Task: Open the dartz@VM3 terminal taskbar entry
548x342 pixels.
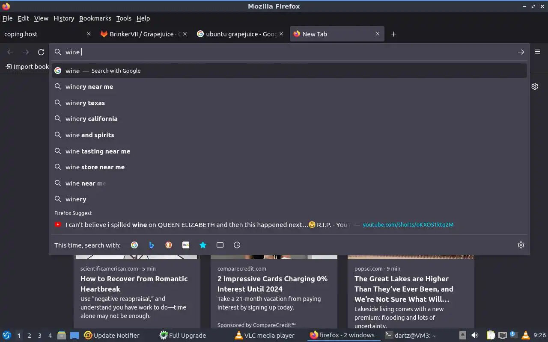Action: (410, 336)
